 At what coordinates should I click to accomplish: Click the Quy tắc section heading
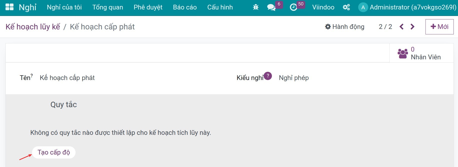[x=64, y=104]
